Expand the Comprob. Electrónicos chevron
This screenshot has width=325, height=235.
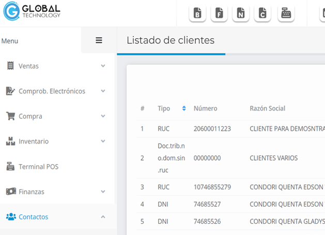point(103,91)
